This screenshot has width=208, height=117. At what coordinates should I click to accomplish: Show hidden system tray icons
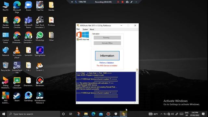161,114
